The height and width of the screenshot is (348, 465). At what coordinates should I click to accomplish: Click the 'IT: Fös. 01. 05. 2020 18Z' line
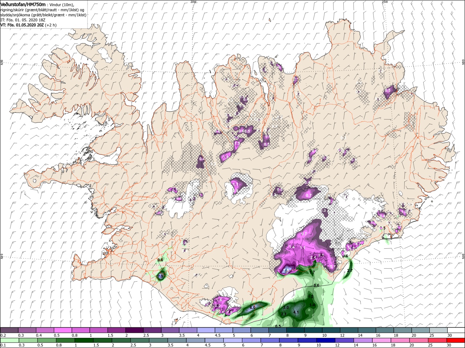[x=23, y=20]
